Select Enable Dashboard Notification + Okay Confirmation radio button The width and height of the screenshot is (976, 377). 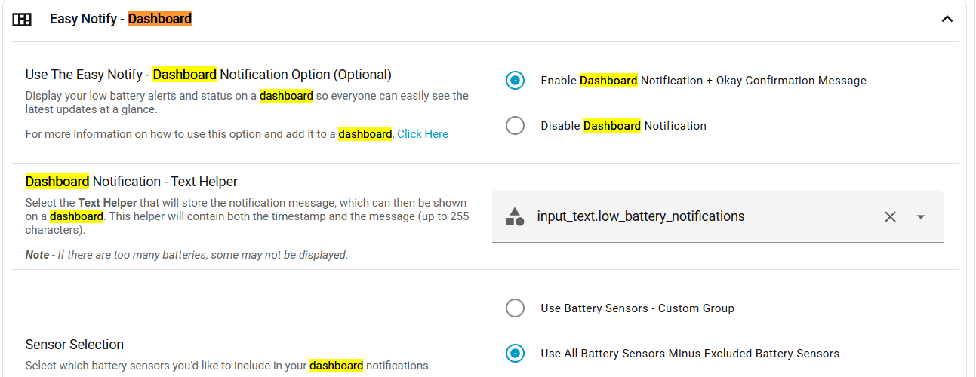point(515,81)
